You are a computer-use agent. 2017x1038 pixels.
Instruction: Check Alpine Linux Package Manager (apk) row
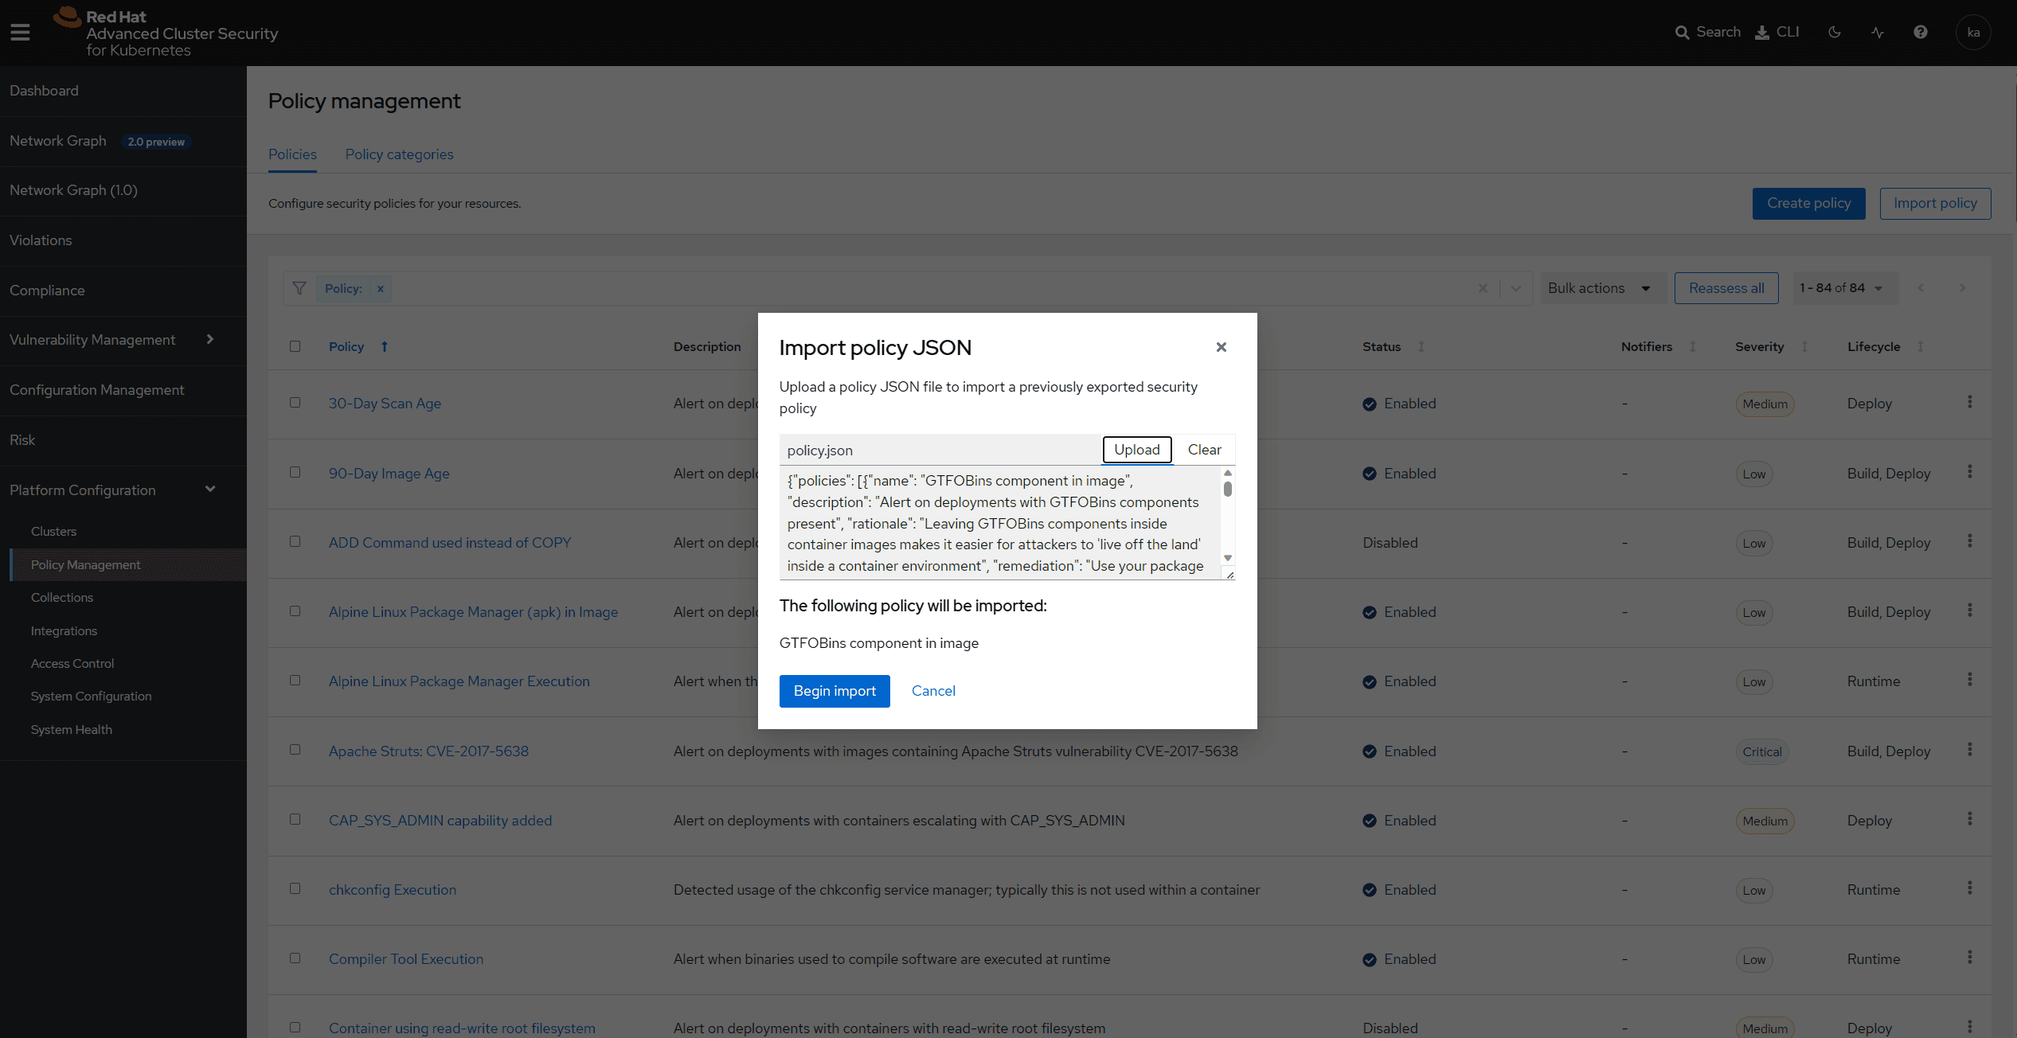tap(295, 611)
